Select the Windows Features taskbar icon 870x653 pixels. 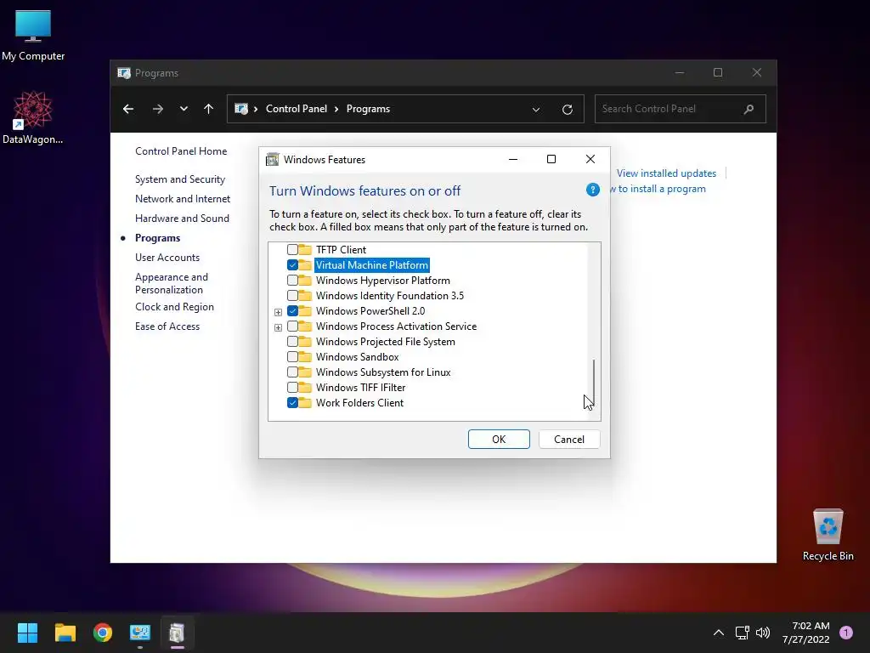pos(177,633)
